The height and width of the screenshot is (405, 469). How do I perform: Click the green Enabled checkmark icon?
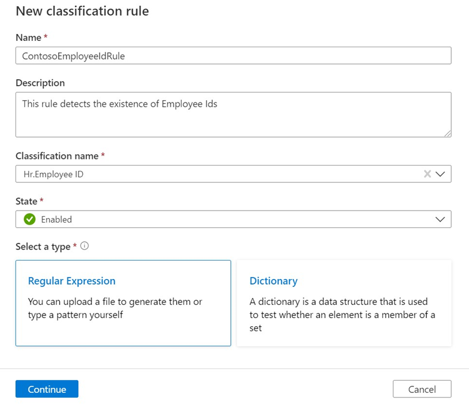[x=30, y=219]
